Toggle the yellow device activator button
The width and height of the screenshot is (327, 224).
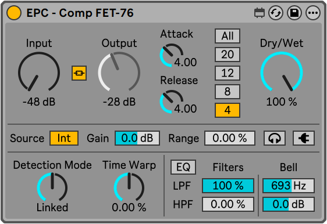14,13
